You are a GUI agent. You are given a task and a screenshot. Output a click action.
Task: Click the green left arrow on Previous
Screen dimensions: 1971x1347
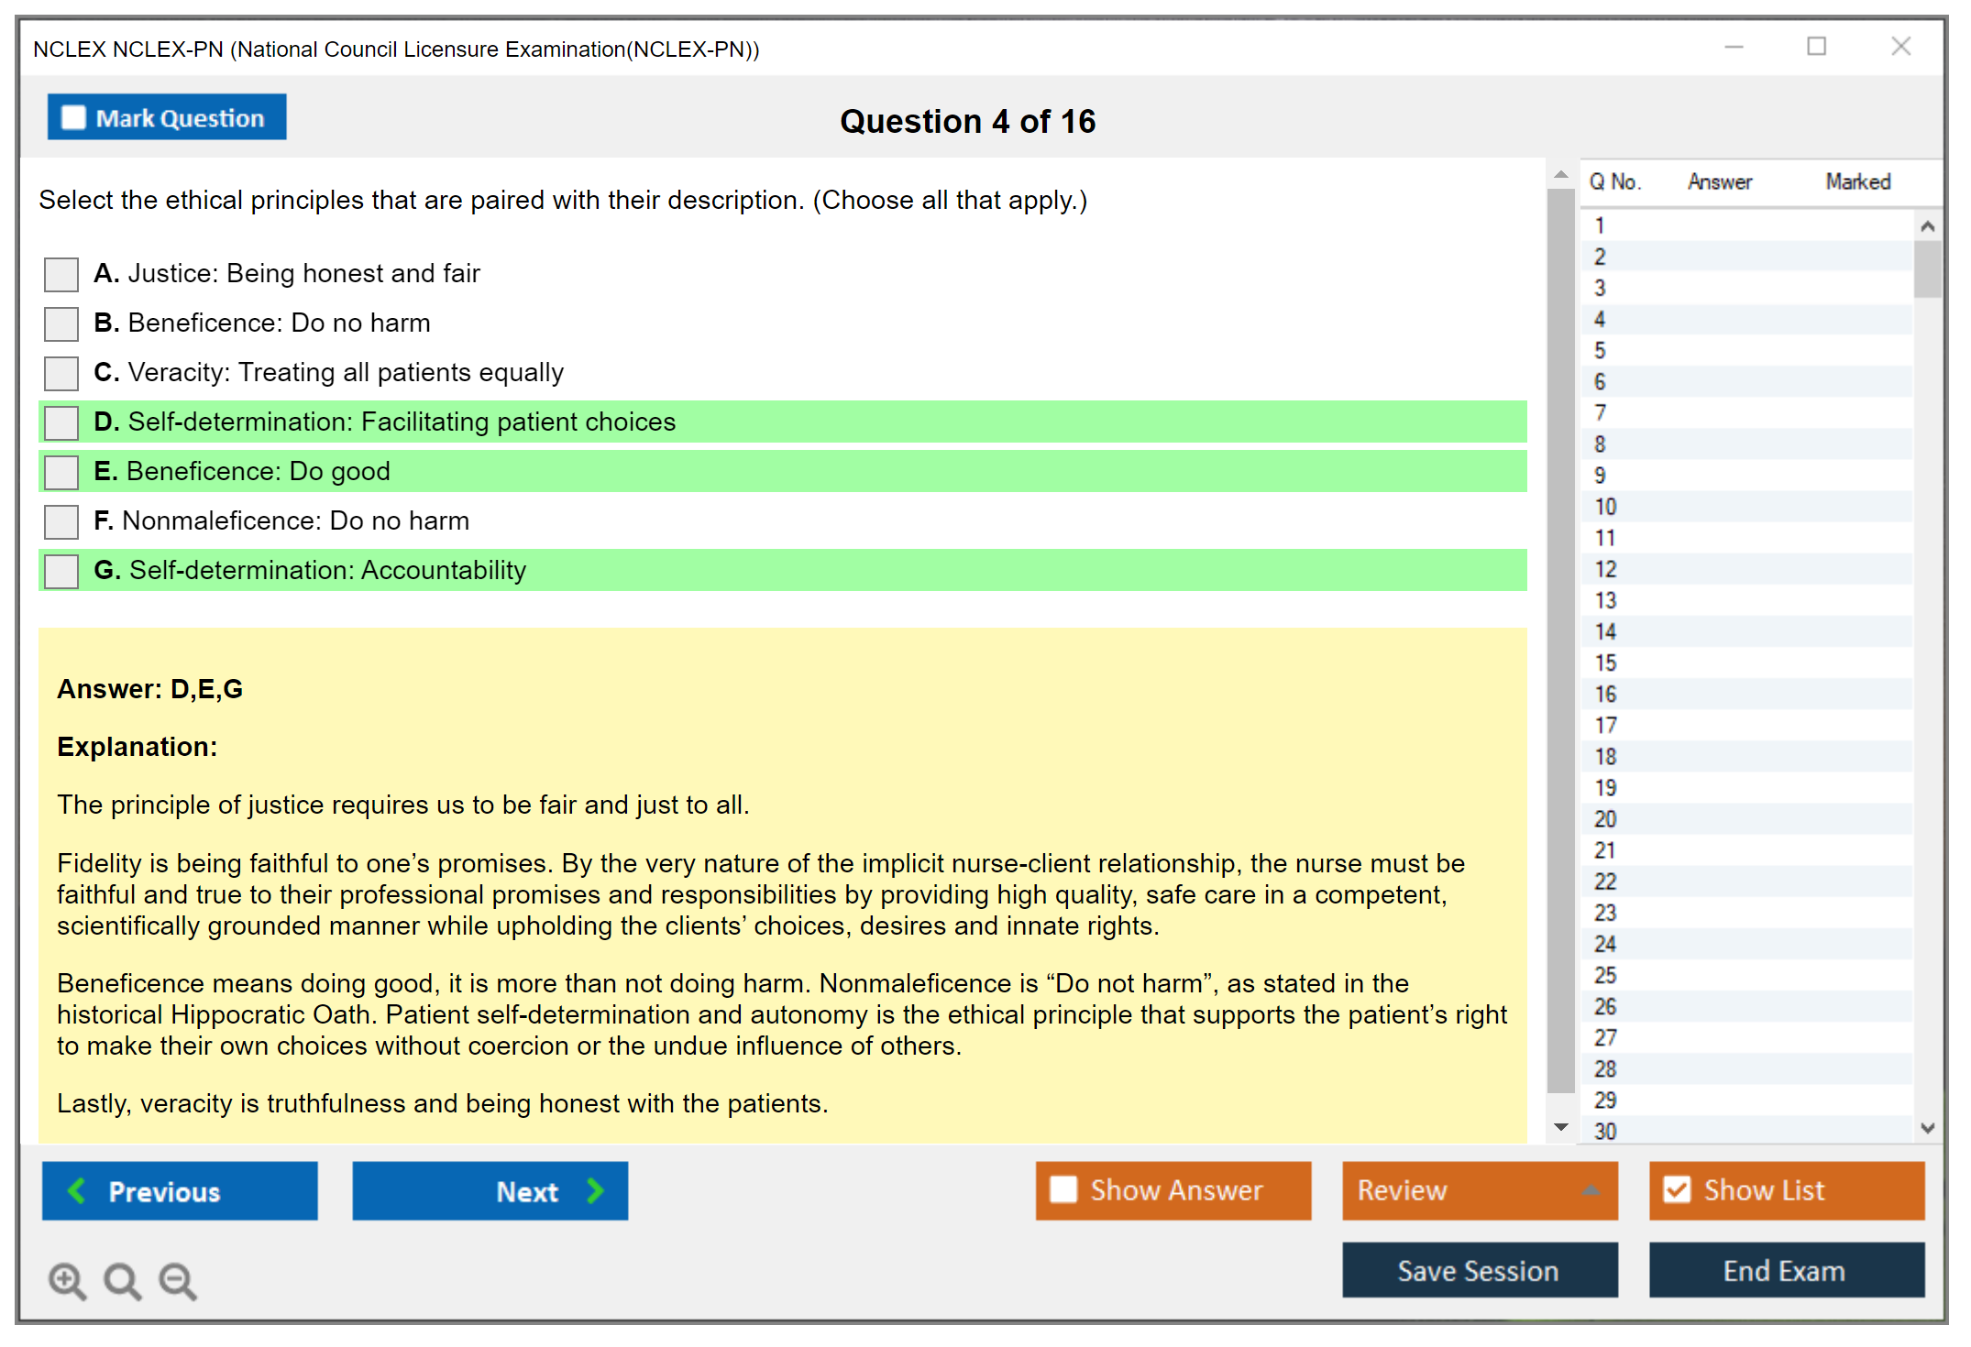click(x=77, y=1190)
